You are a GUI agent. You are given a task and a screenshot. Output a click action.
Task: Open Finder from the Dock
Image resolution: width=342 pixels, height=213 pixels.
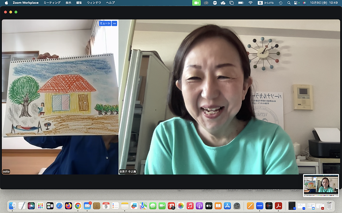tap(12, 206)
